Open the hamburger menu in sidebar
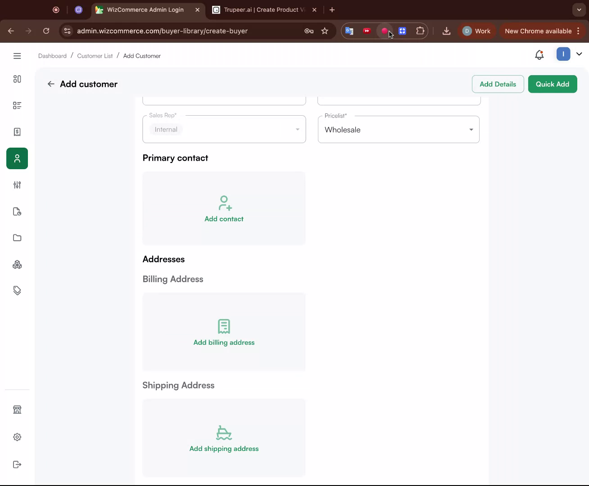The width and height of the screenshot is (589, 486). tap(17, 56)
